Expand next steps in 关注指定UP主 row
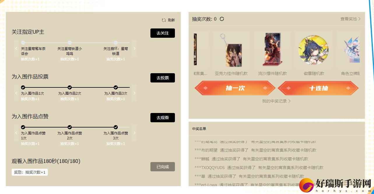The width and height of the screenshot is (374, 194). point(134,48)
